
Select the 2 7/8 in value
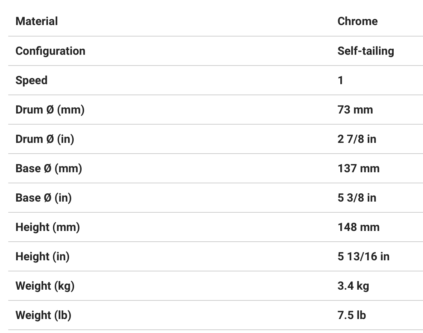[x=356, y=139]
